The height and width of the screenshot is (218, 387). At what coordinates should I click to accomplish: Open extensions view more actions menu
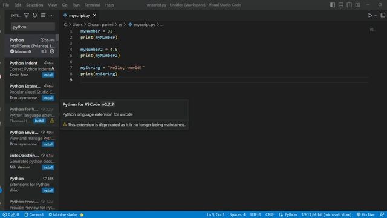coord(51,15)
